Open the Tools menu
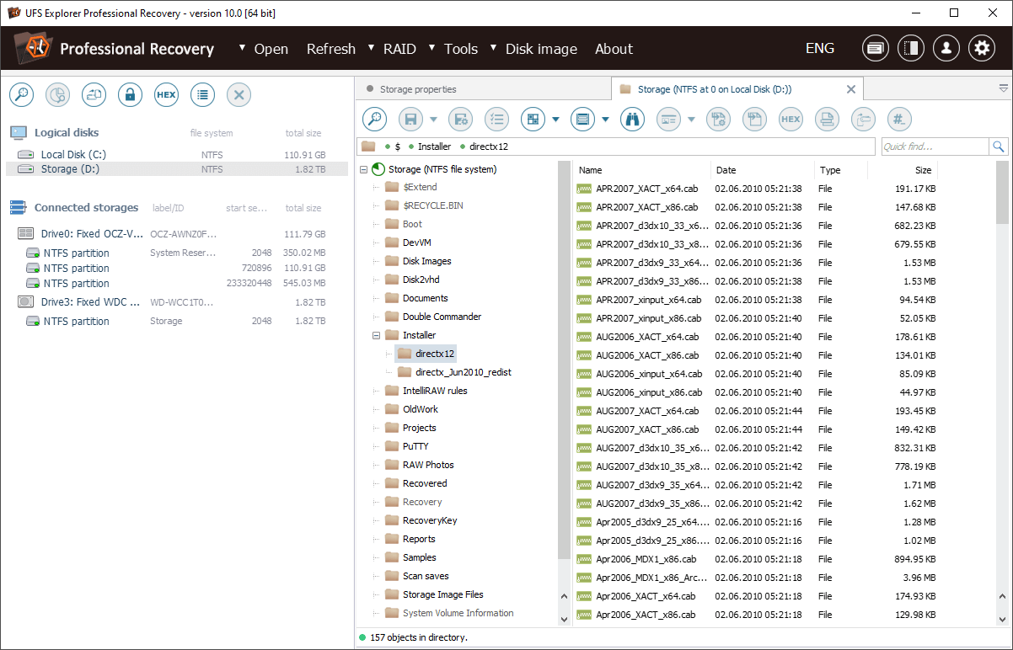 tap(461, 49)
